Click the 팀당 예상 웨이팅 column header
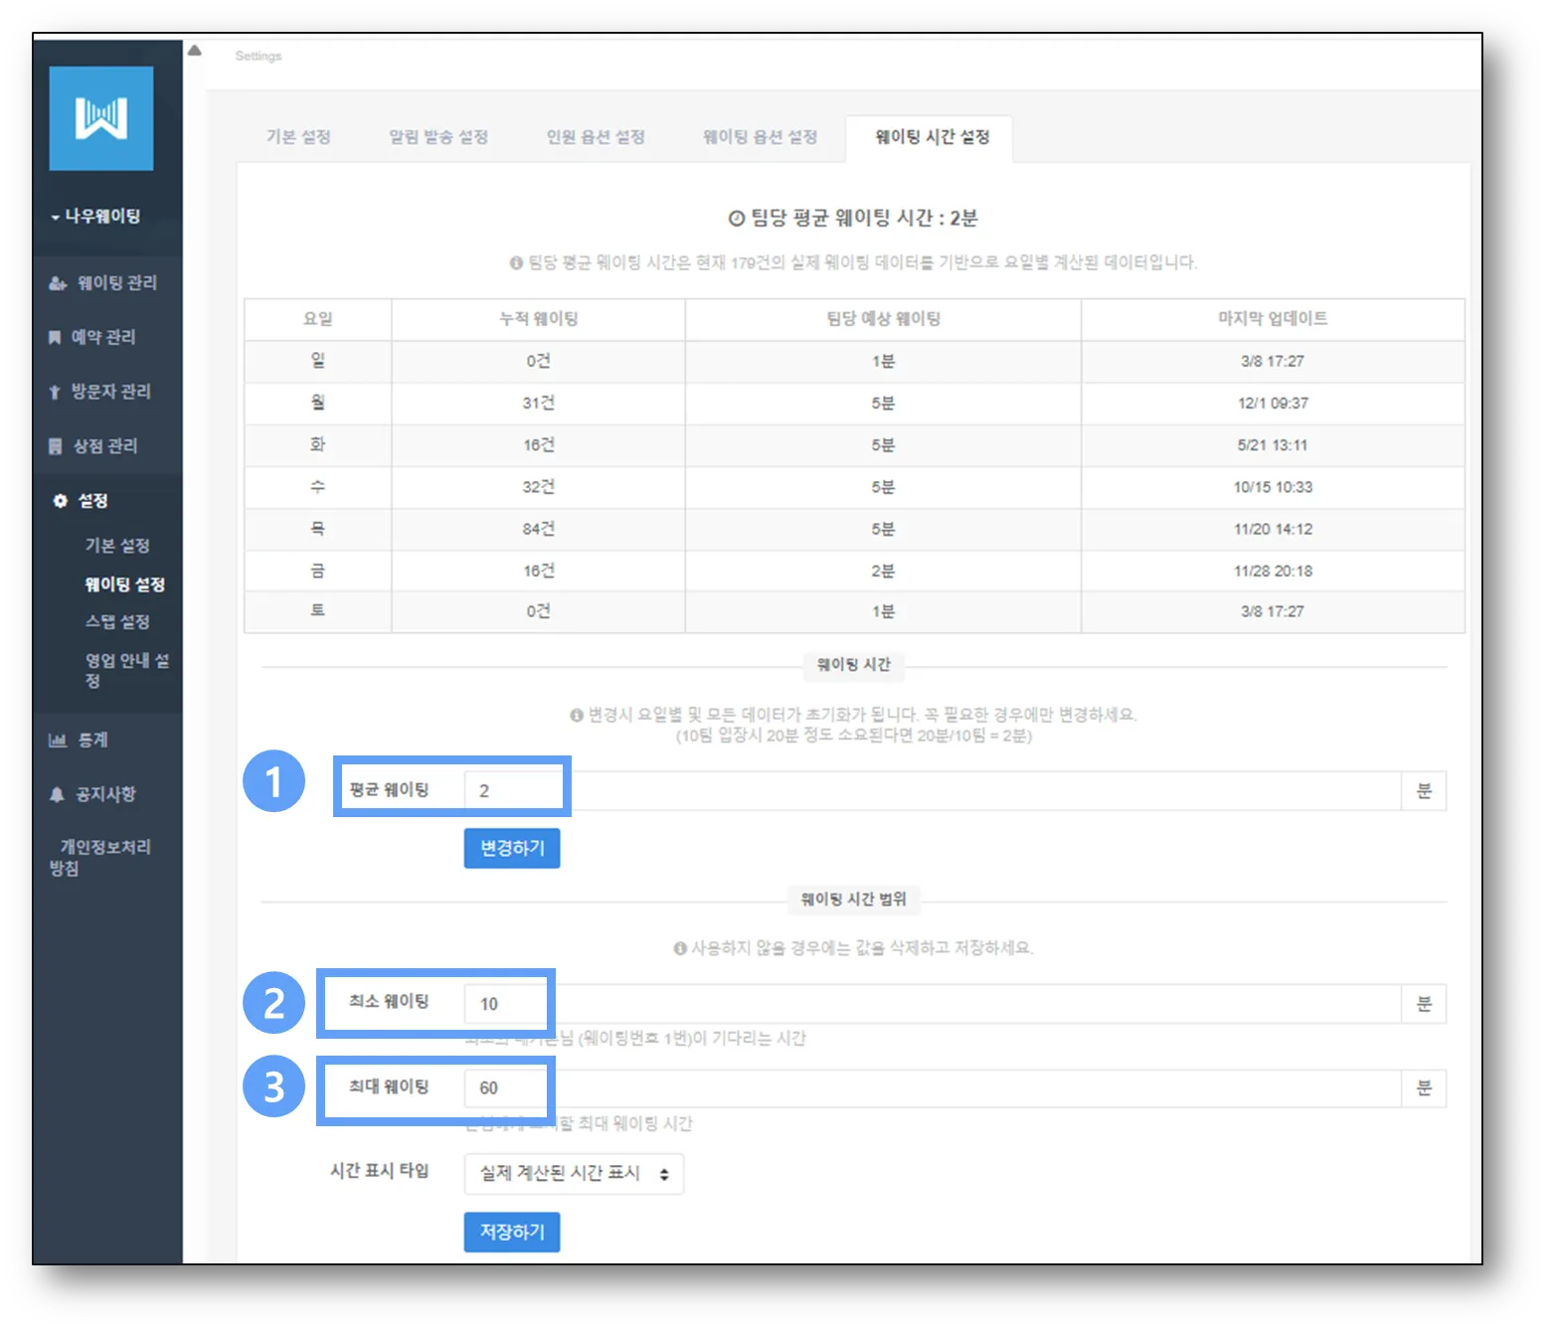Image resolution: width=1548 pixels, height=1330 pixels. tap(883, 319)
